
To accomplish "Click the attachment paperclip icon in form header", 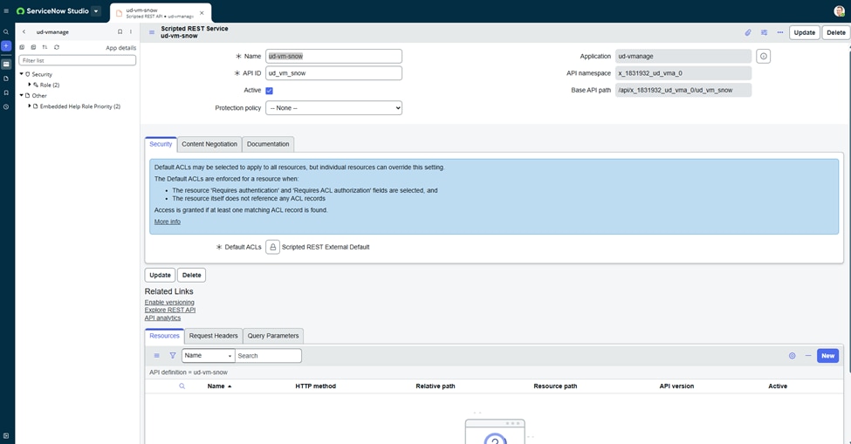I will pyautogui.click(x=748, y=33).
